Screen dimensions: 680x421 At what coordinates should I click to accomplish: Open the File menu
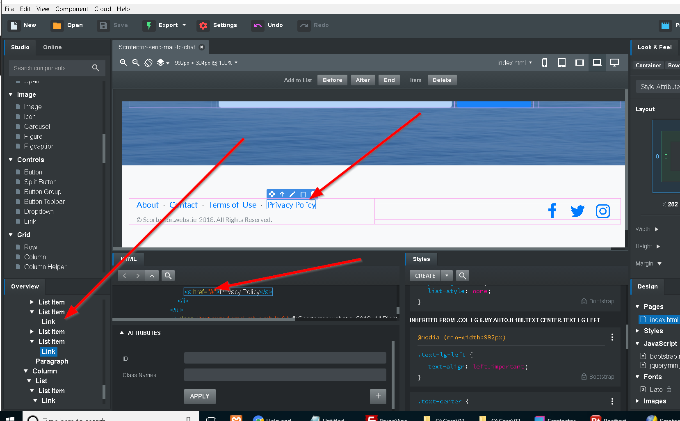9,9
